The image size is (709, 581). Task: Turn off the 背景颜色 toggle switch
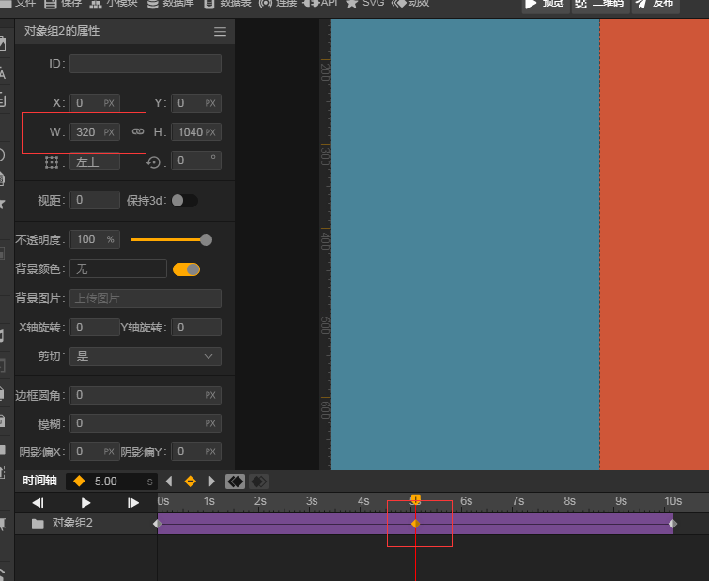[186, 269]
